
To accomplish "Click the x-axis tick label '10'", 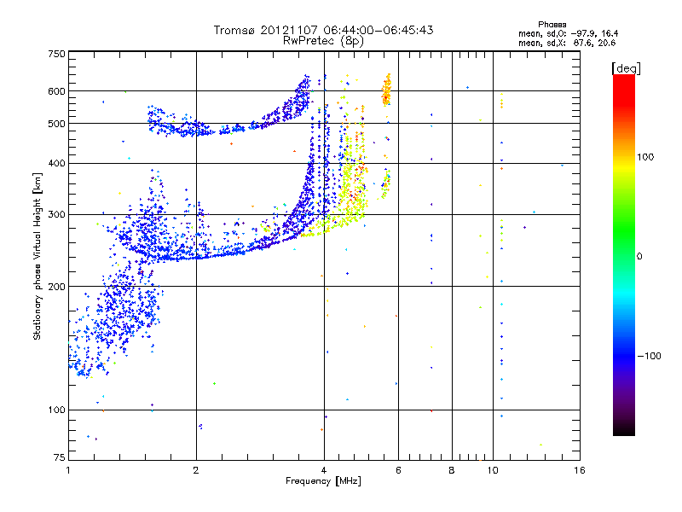I will [493, 470].
